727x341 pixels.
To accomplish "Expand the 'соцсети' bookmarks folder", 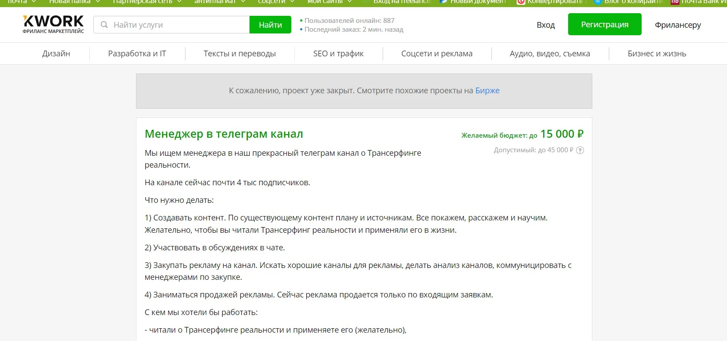I will click(276, 2).
